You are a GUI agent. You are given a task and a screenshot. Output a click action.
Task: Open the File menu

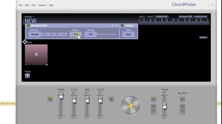click(20, 5)
